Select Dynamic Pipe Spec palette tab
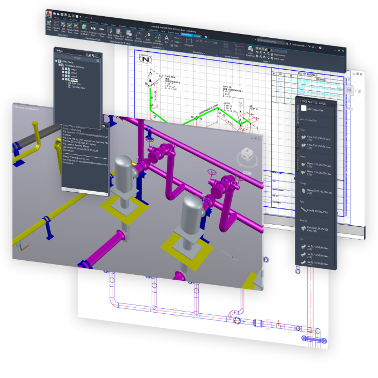 [x=298, y=114]
